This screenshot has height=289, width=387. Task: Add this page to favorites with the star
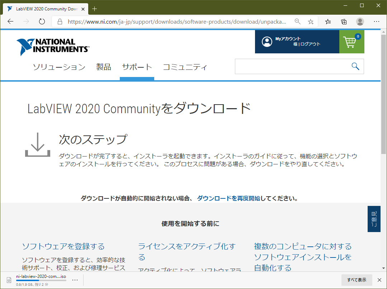coord(311,22)
